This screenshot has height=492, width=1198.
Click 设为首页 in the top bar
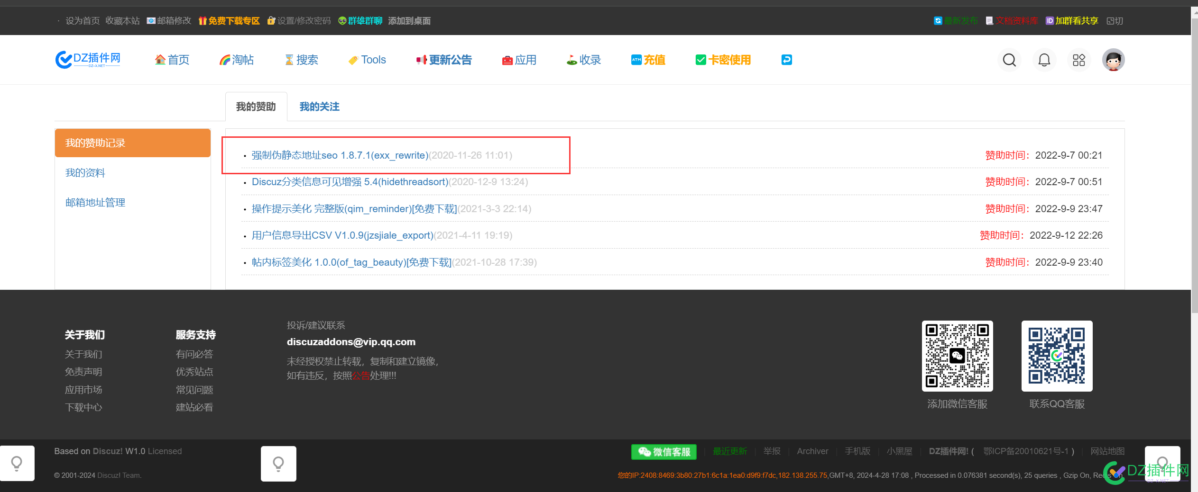pos(83,21)
